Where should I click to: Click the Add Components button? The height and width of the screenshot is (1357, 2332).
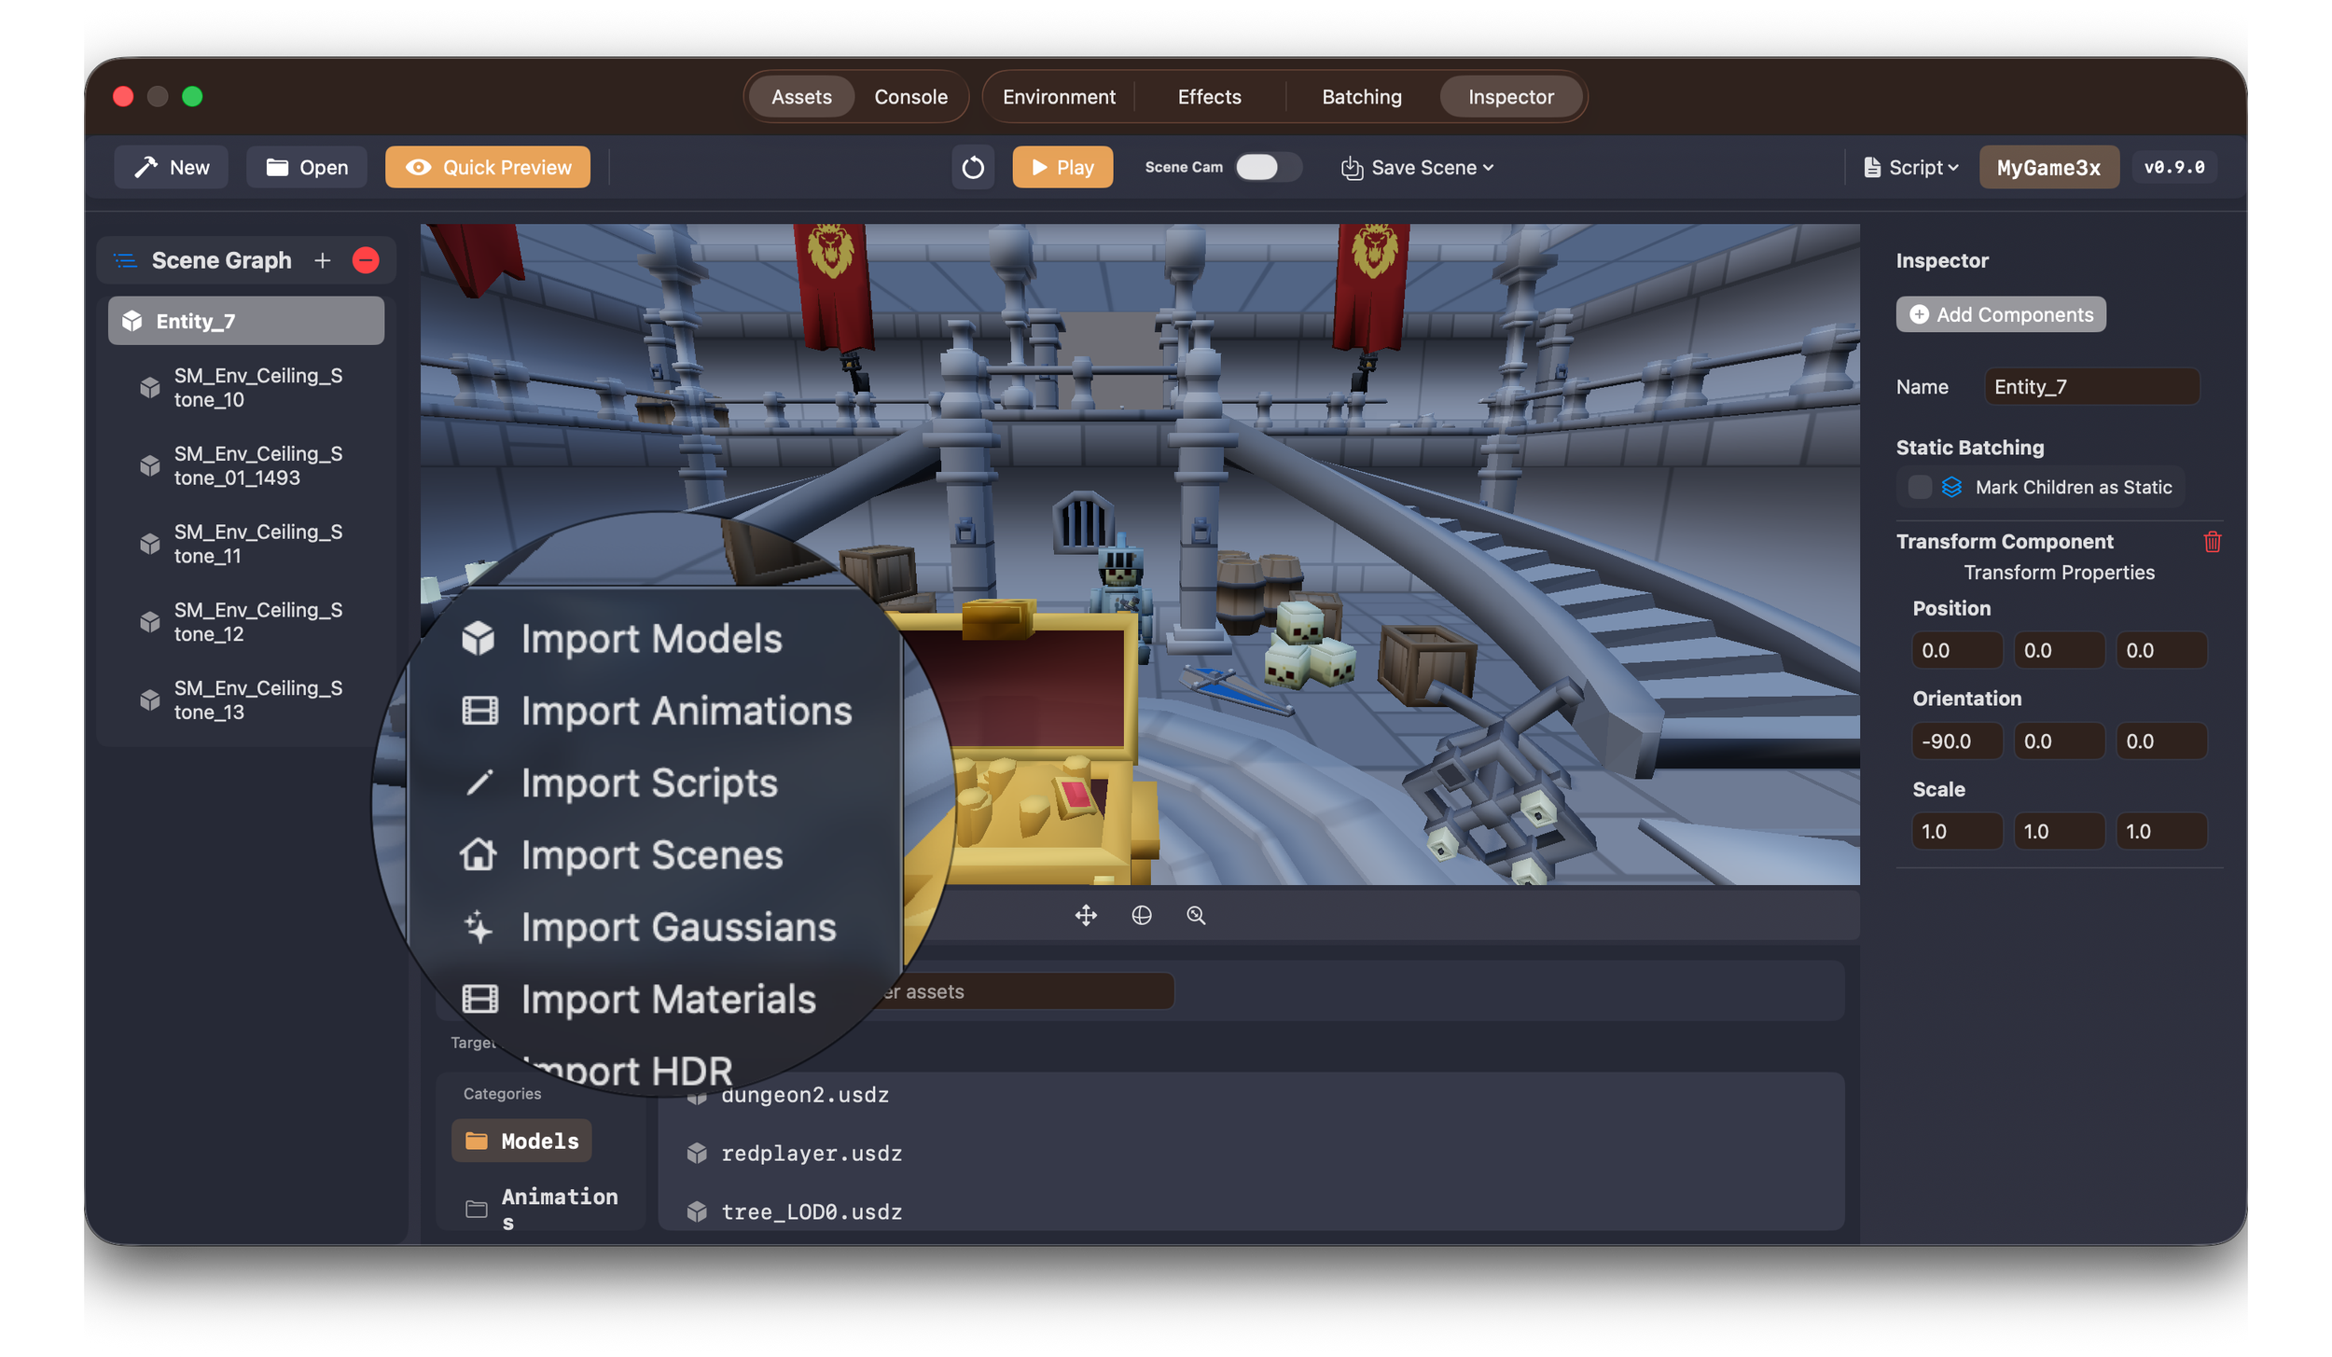point(2000,314)
